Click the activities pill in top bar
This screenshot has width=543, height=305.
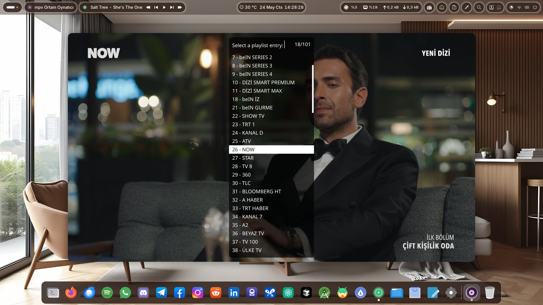tap(12, 7)
